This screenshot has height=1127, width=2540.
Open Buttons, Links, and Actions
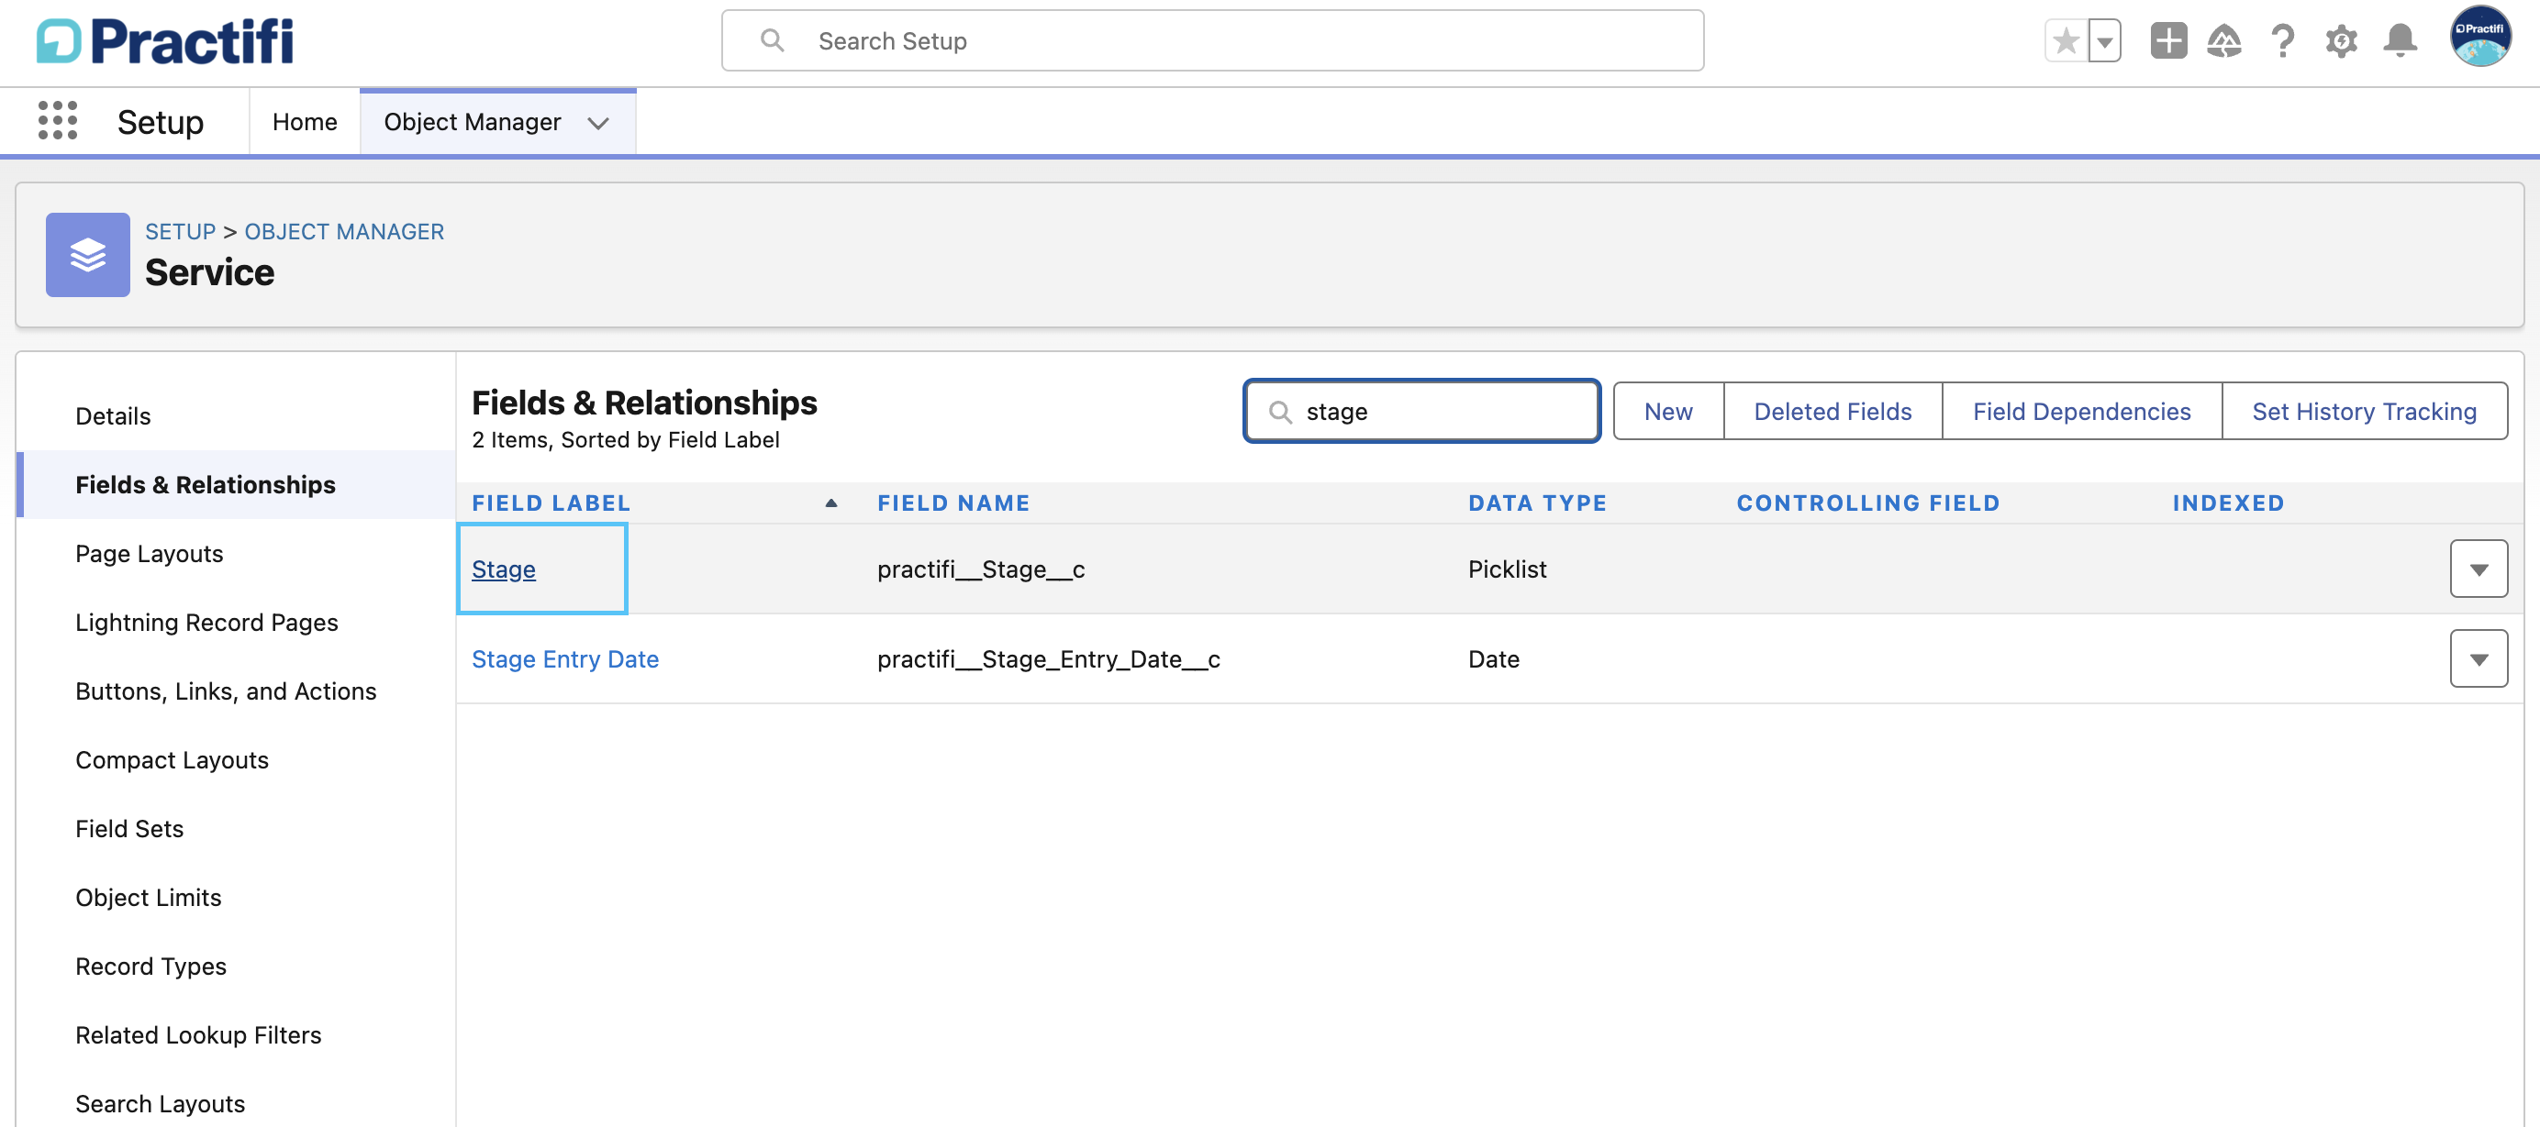[x=226, y=691]
